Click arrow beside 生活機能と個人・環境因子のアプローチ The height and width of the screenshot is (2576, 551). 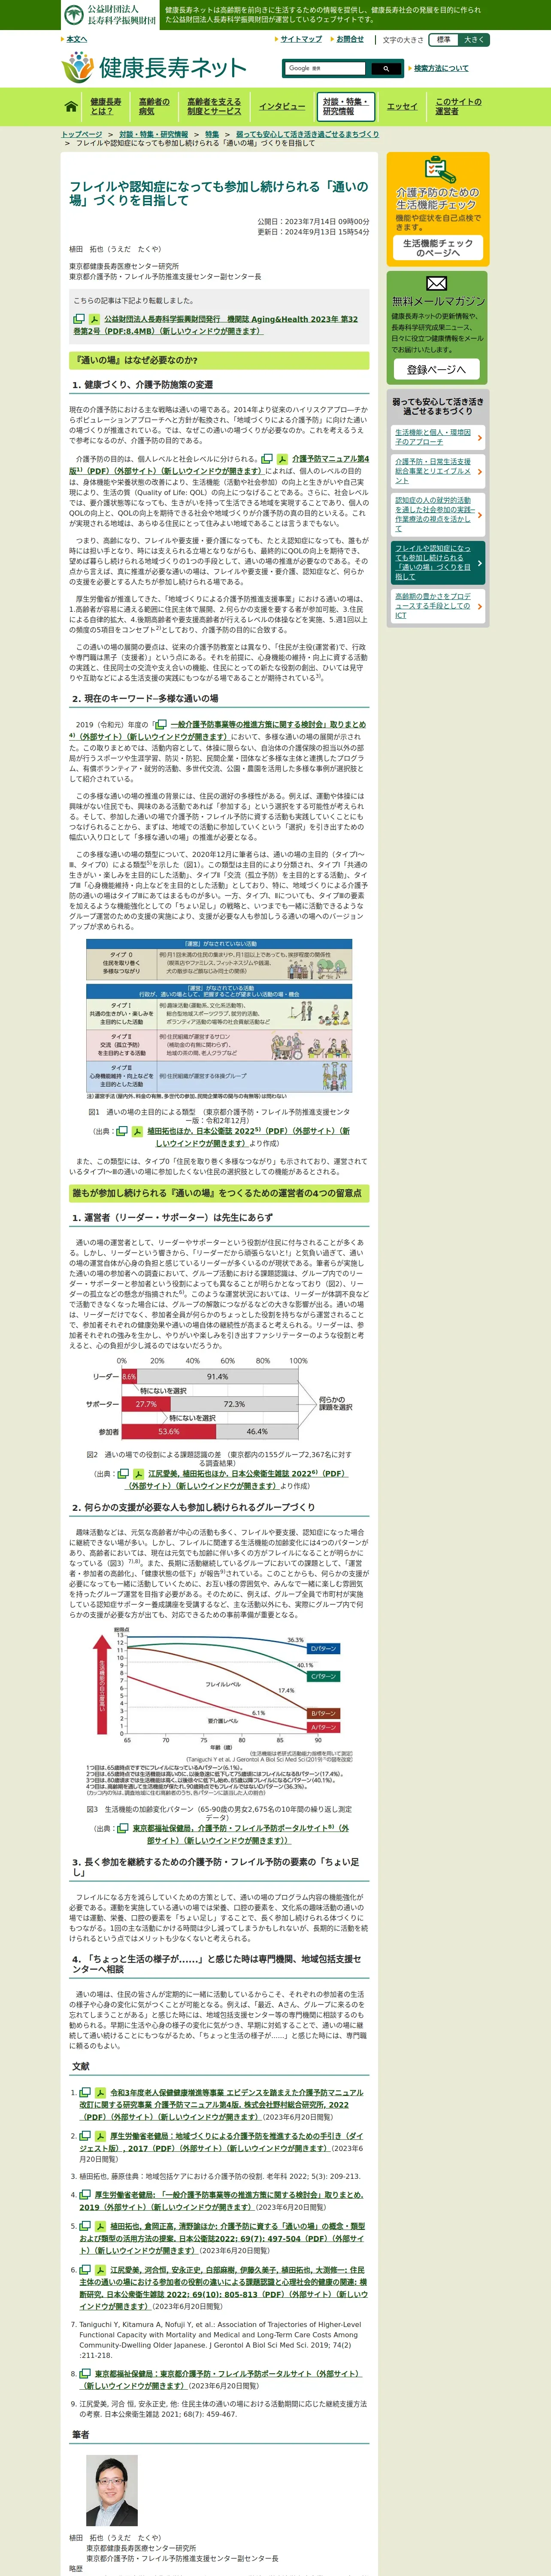point(480,437)
